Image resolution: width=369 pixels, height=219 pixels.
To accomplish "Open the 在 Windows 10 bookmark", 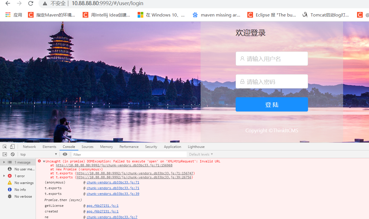I will click(161, 15).
